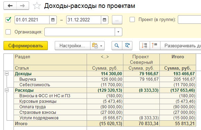Click the cell with (129 320,13)
This screenshot has height=130, width=201.
tap(105, 90)
